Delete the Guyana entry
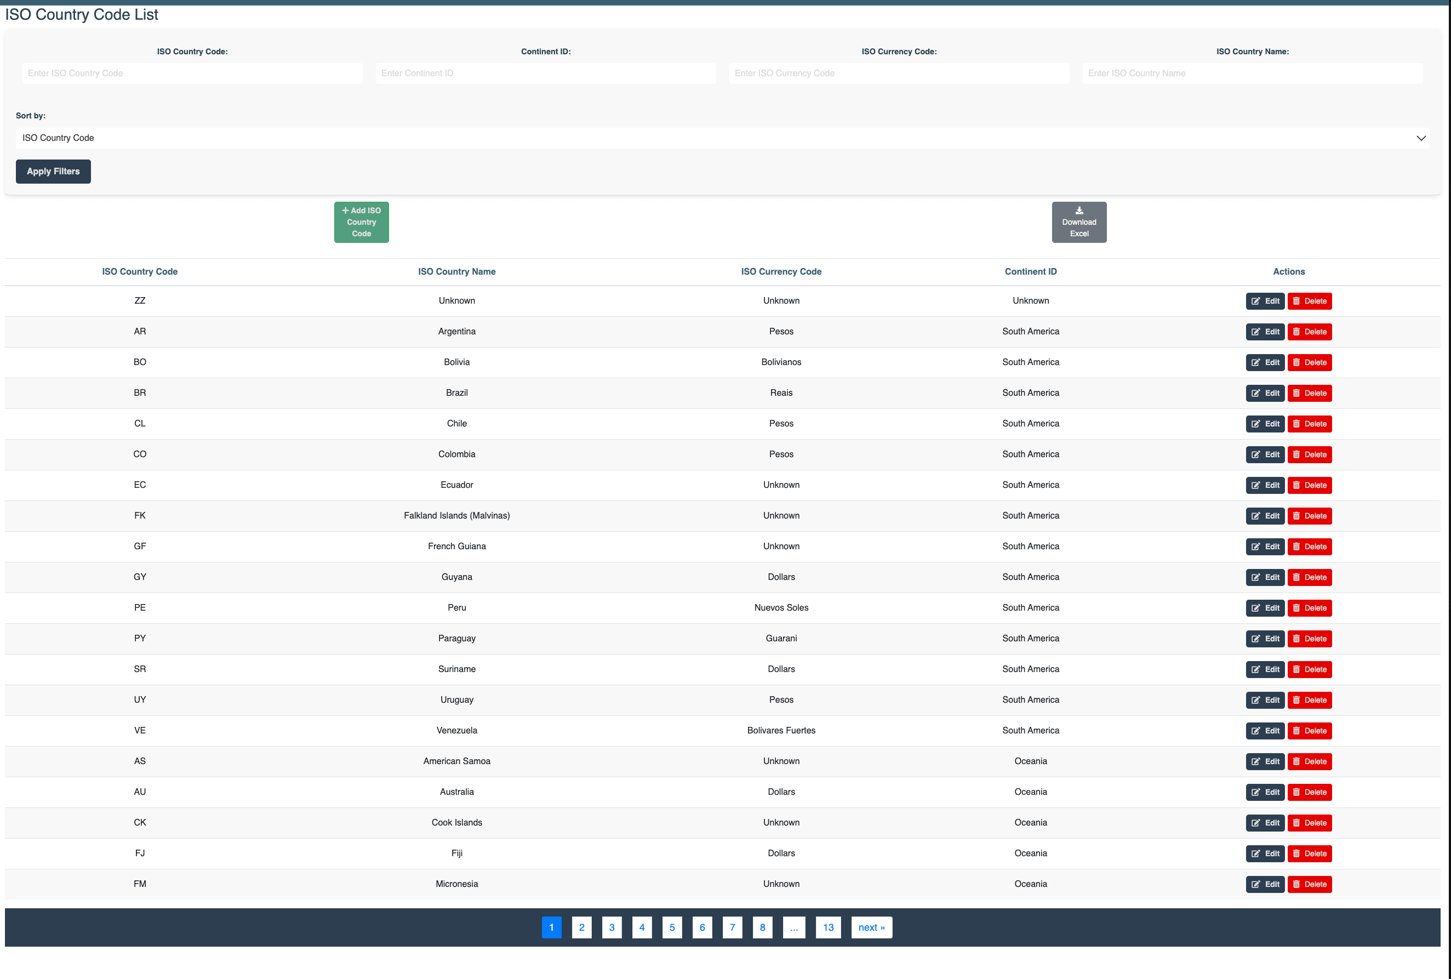1451x979 pixels. coord(1309,577)
